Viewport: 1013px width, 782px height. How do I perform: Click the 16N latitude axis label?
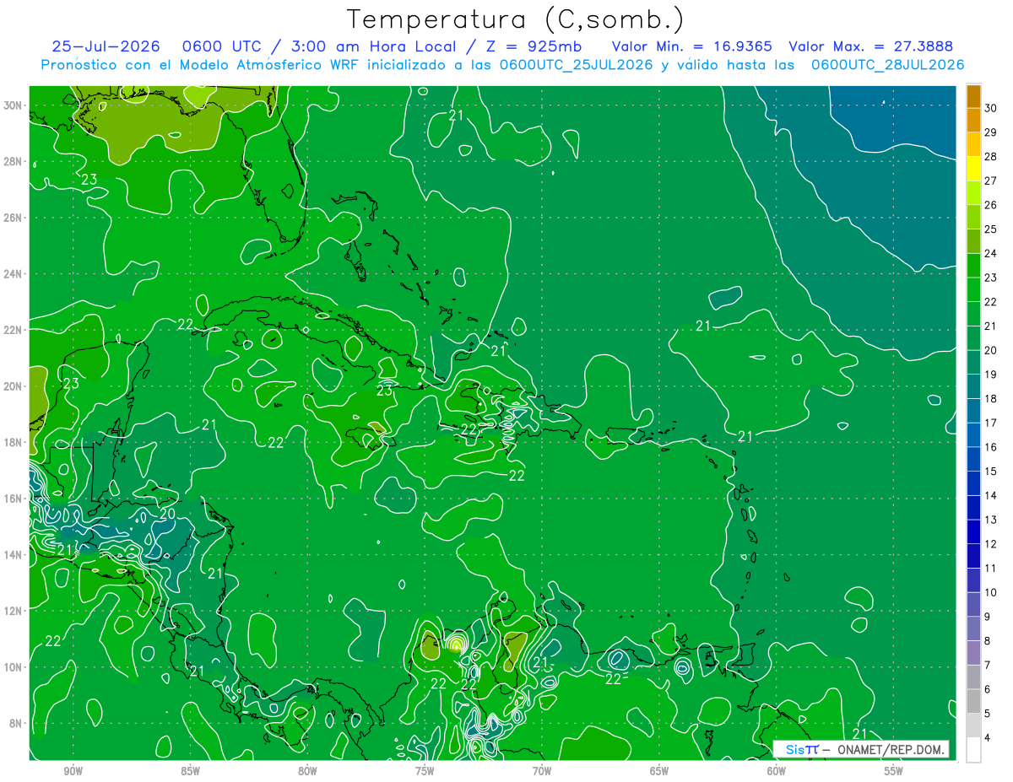pyautogui.click(x=14, y=499)
